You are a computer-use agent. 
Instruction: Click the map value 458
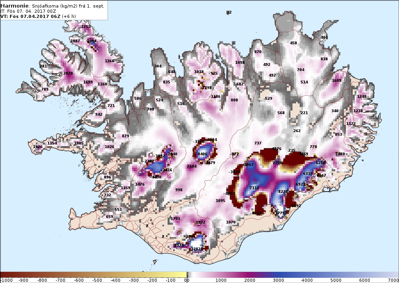(x=294, y=43)
